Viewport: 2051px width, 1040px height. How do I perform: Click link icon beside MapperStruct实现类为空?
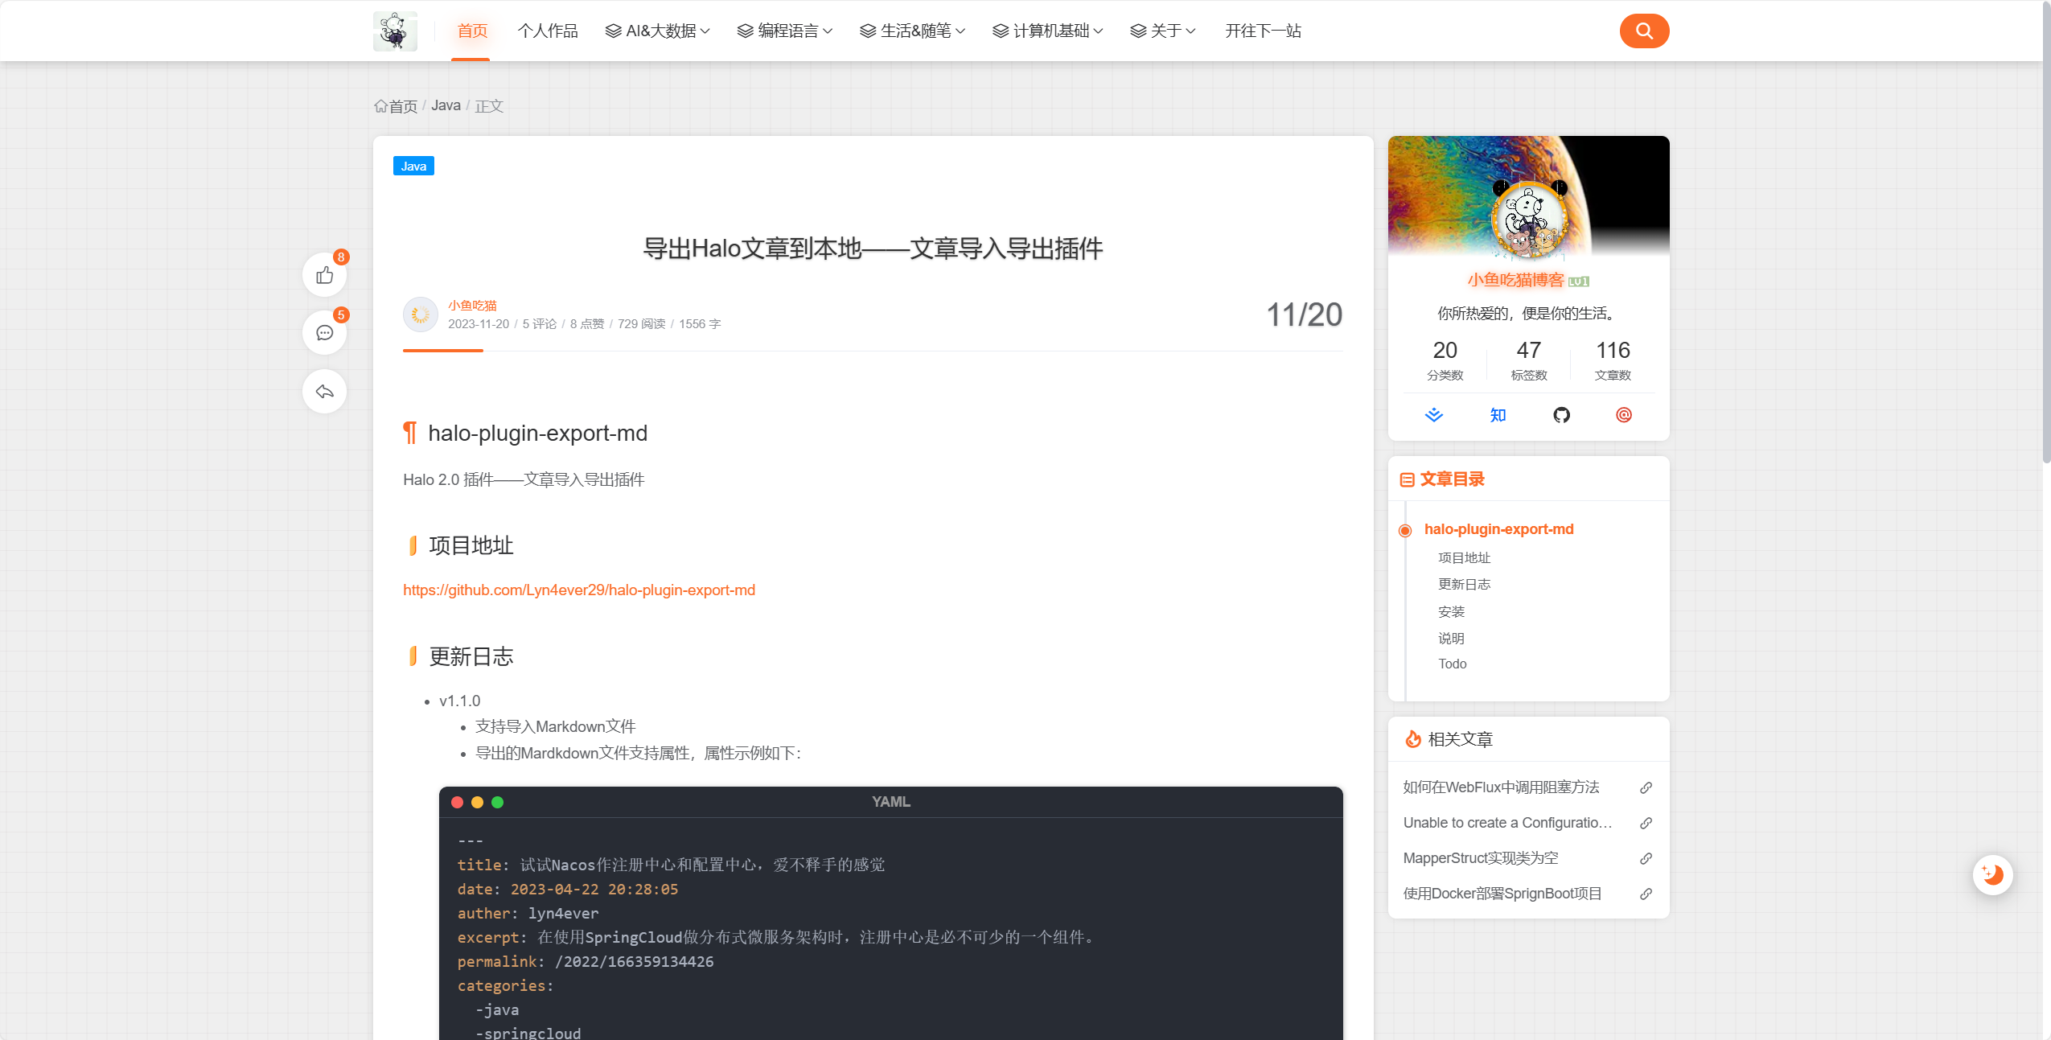1646,859
